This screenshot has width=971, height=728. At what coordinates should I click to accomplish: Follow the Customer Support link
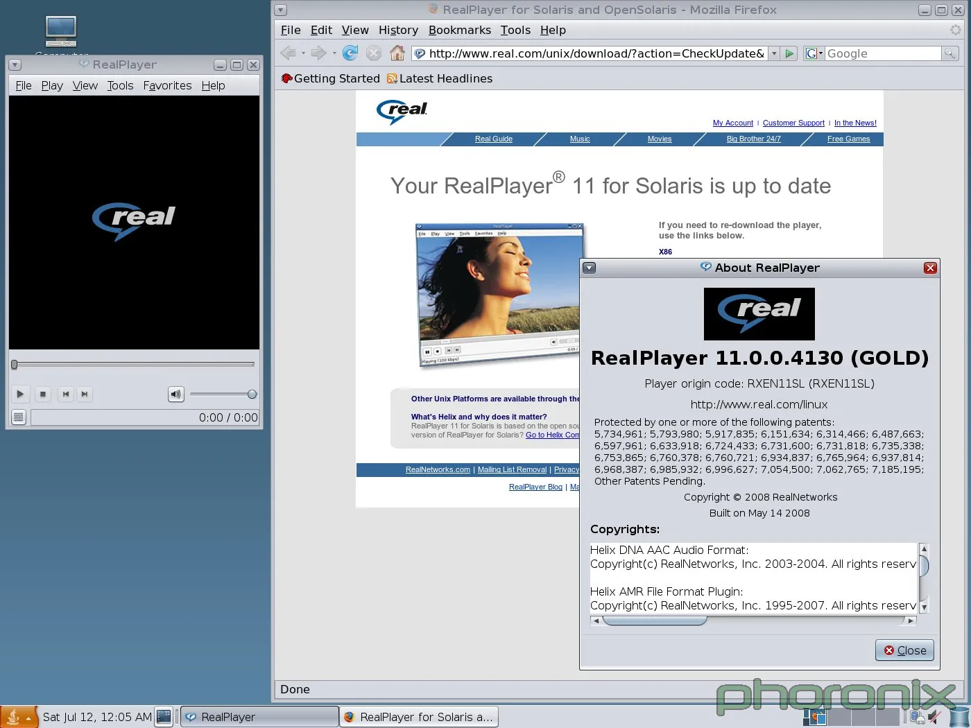793,123
